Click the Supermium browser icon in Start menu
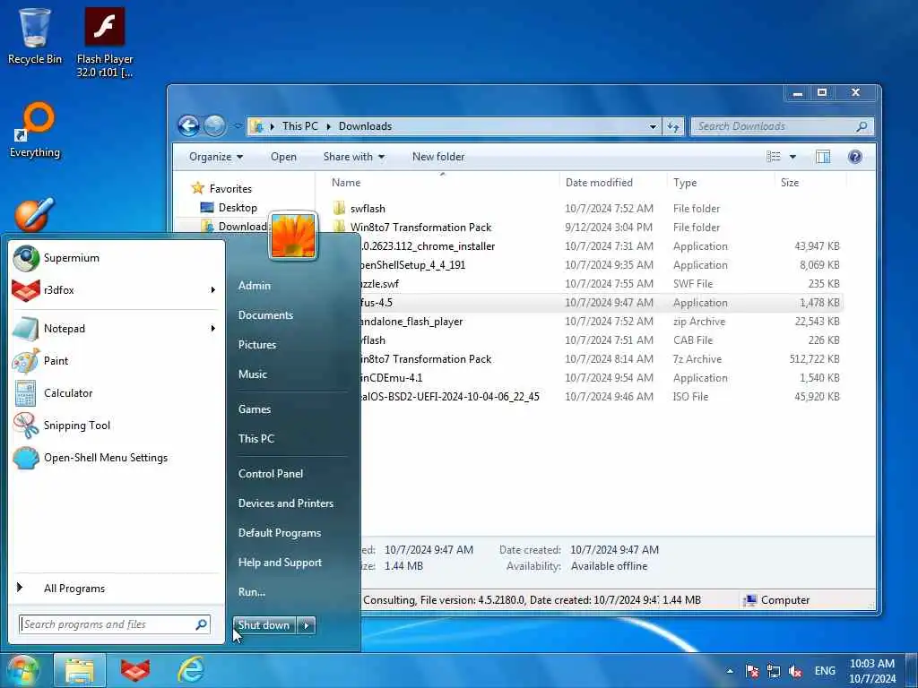 pos(26,258)
